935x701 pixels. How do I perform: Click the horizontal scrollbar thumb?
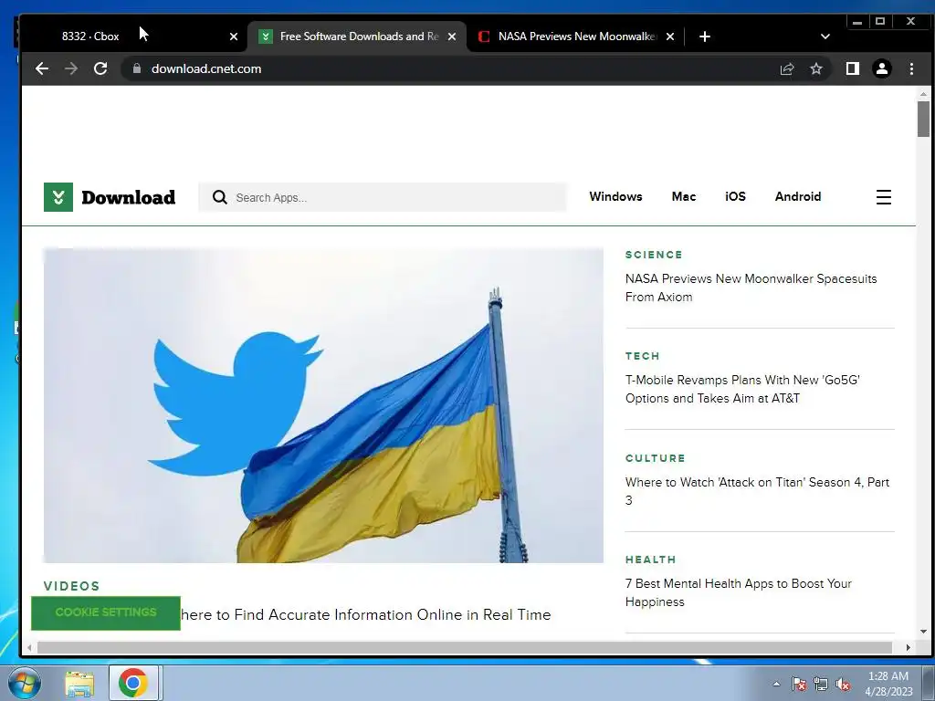465,647
